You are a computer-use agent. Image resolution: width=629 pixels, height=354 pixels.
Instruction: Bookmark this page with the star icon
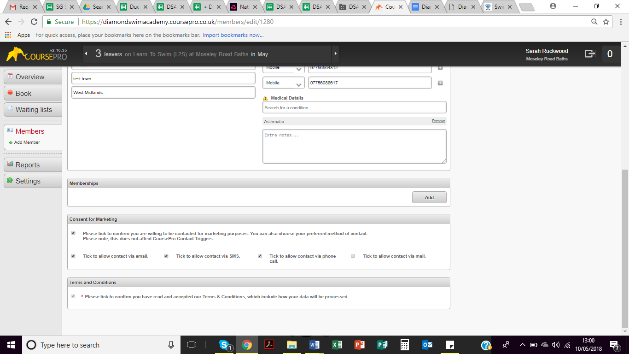click(x=606, y=22)
